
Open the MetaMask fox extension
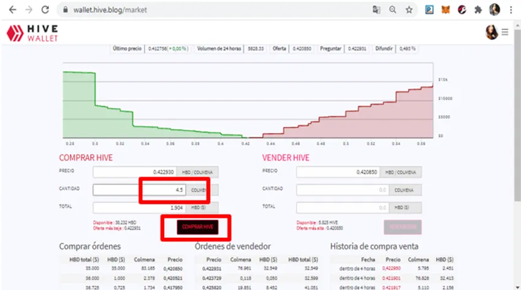tap(446, 10)
